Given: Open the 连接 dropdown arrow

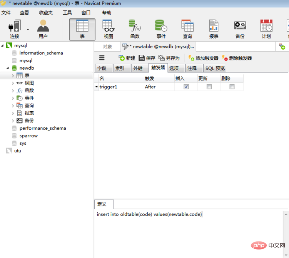Looking at the screenshot, I should click(x=28, y=29).
